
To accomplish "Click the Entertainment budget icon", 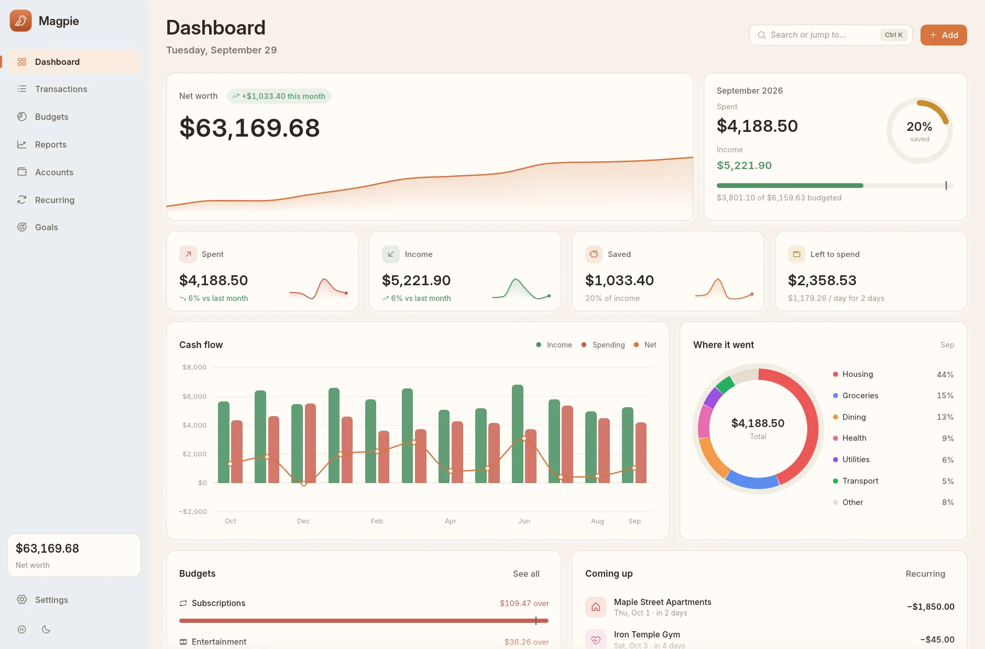I will click(183, 642).
